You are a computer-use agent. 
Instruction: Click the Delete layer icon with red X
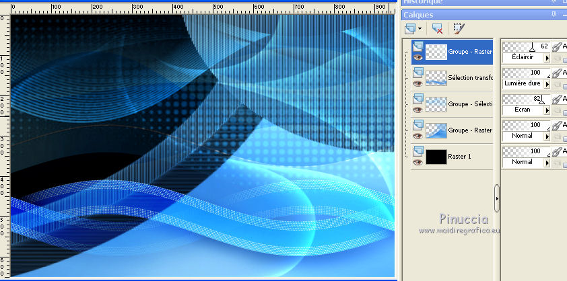coord(438,28)
